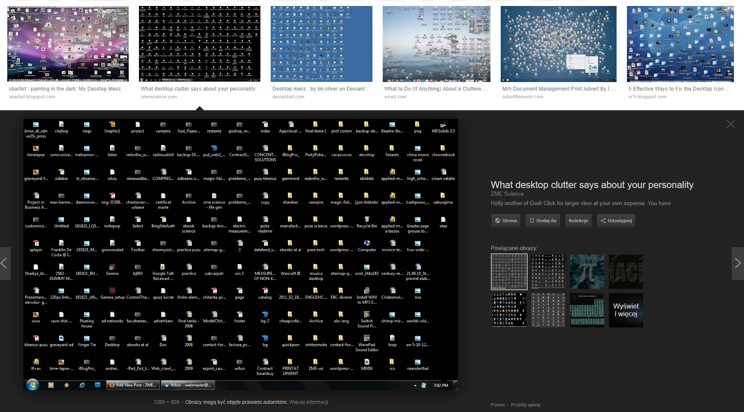Open the 5 Effective Ways desktop icon thumbnail

(680, 44)
